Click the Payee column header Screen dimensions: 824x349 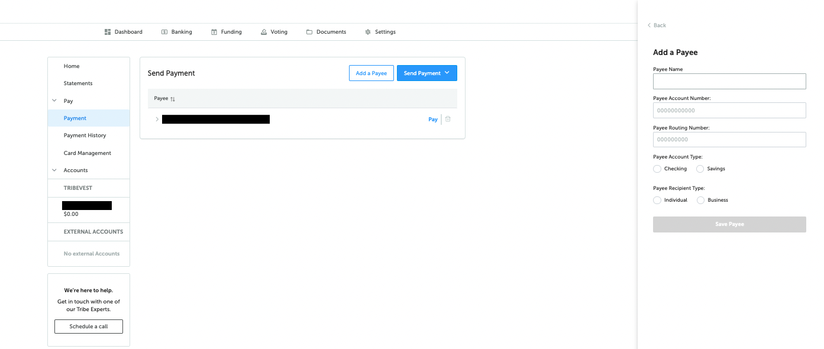pos(161,99)
